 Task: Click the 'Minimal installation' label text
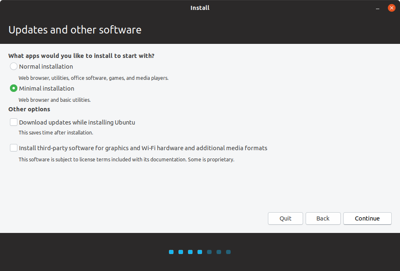47,89
